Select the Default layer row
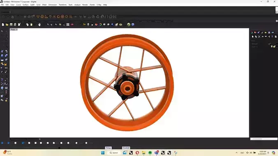The image size is (278, 156). 264,44
